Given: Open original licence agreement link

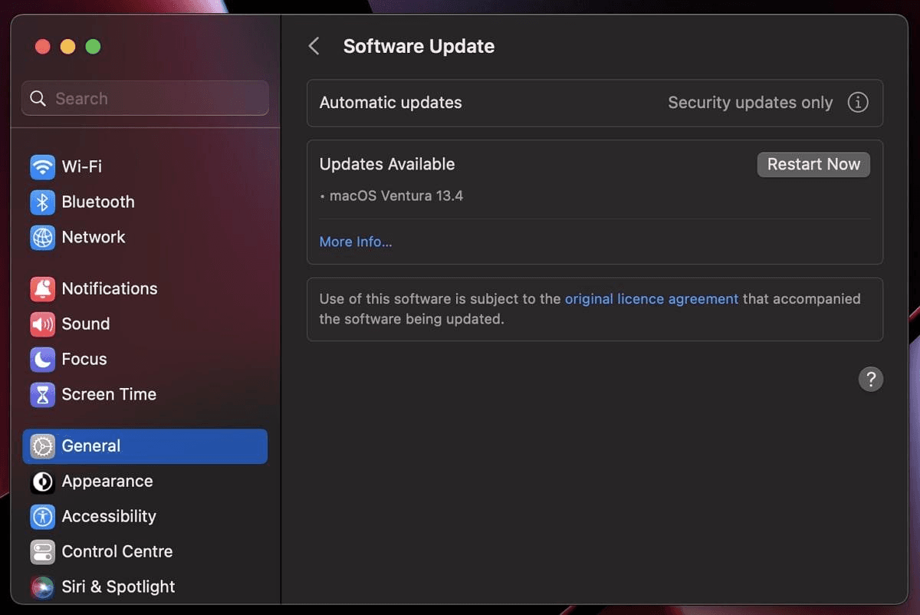Looking at the screenshot, I should click(x=652, y=299).
